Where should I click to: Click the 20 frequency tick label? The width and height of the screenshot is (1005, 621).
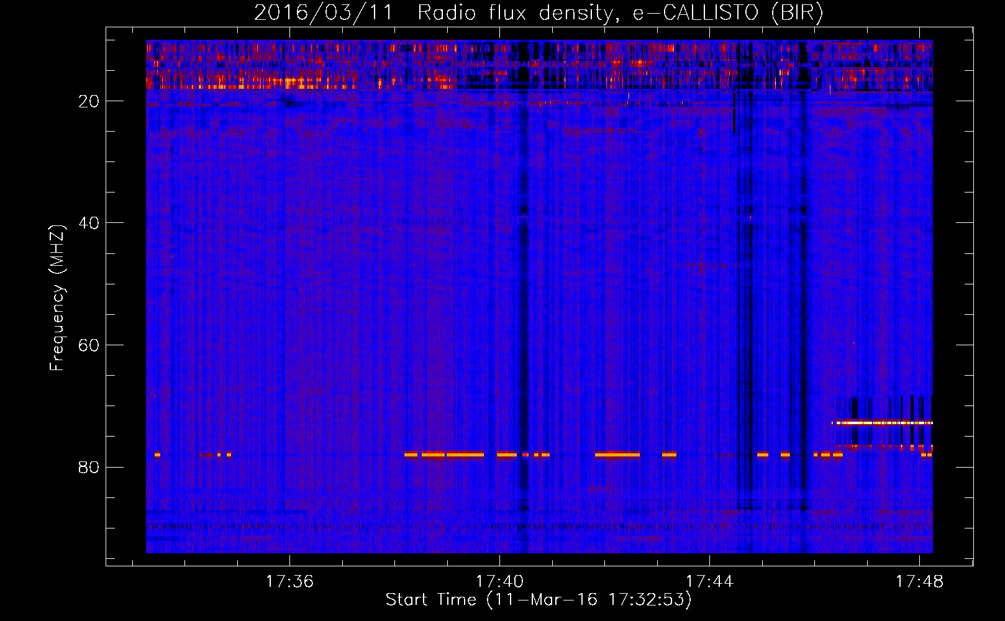coord(89,101)
